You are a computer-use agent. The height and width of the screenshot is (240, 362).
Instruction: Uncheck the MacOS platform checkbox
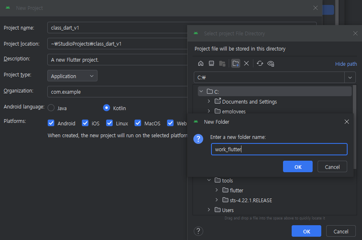(138, 123)
